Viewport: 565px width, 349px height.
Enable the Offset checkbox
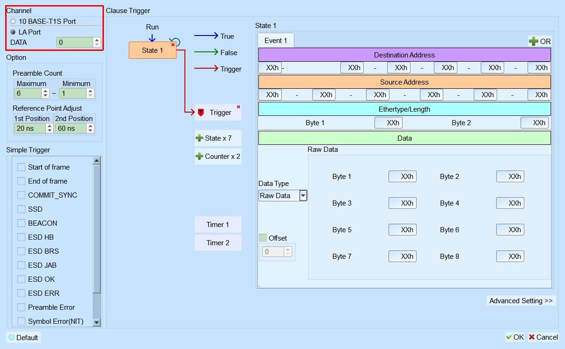[263, 238]
